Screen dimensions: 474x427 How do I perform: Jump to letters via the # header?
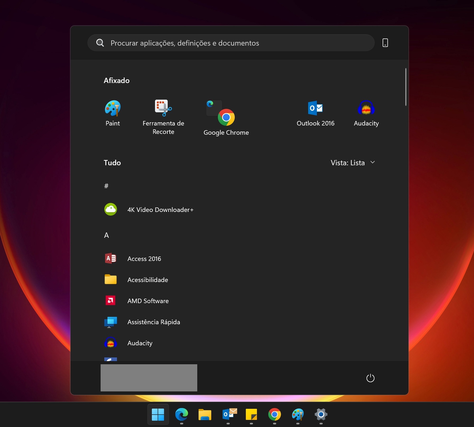pyautogui.click(x=106, y=186)
